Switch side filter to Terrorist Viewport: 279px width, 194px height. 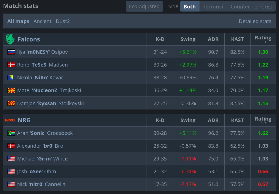(x=213, y=6)
